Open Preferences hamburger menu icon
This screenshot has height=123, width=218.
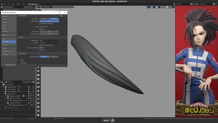[x=3, y=65]
